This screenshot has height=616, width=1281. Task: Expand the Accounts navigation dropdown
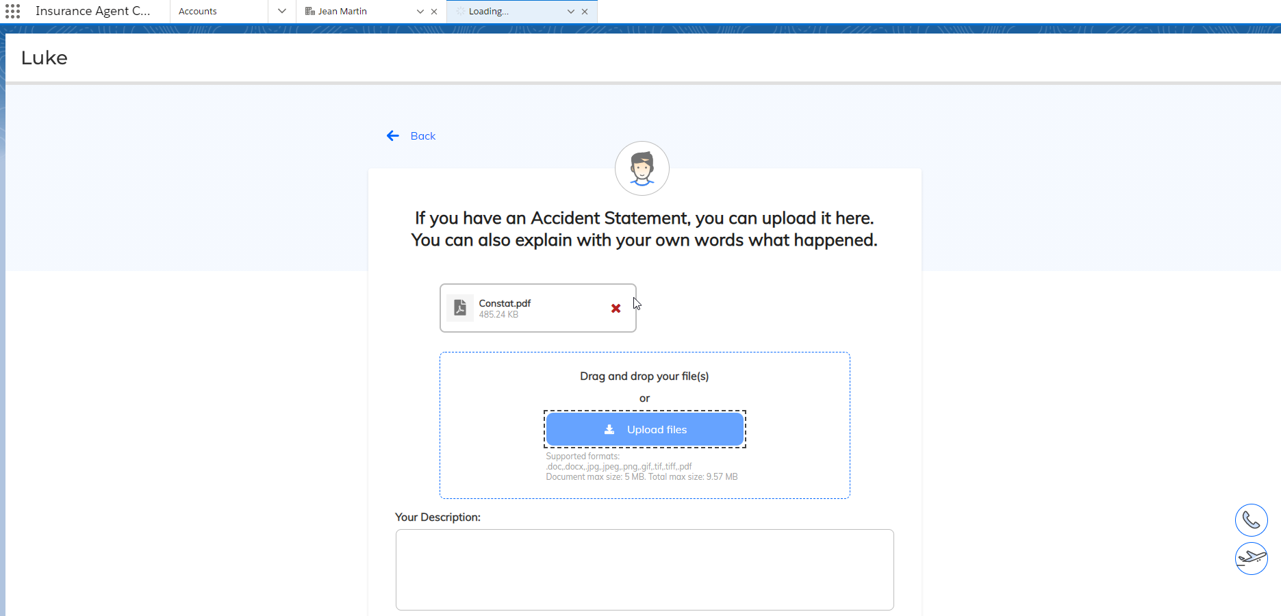coord(281,12)
